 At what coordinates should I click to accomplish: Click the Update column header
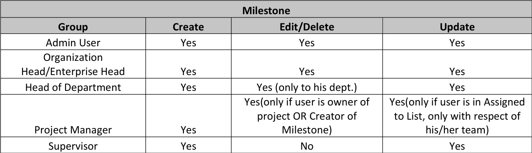457,27
